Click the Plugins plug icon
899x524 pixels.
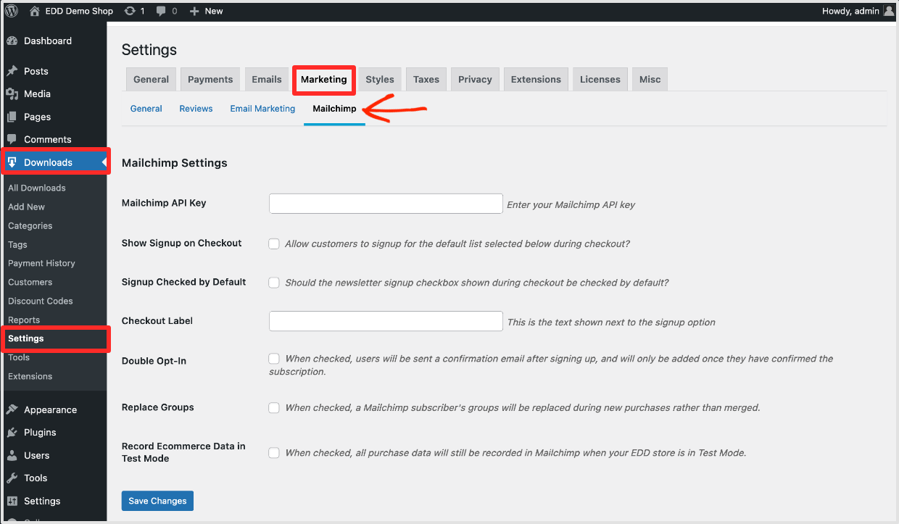(12, 432)
